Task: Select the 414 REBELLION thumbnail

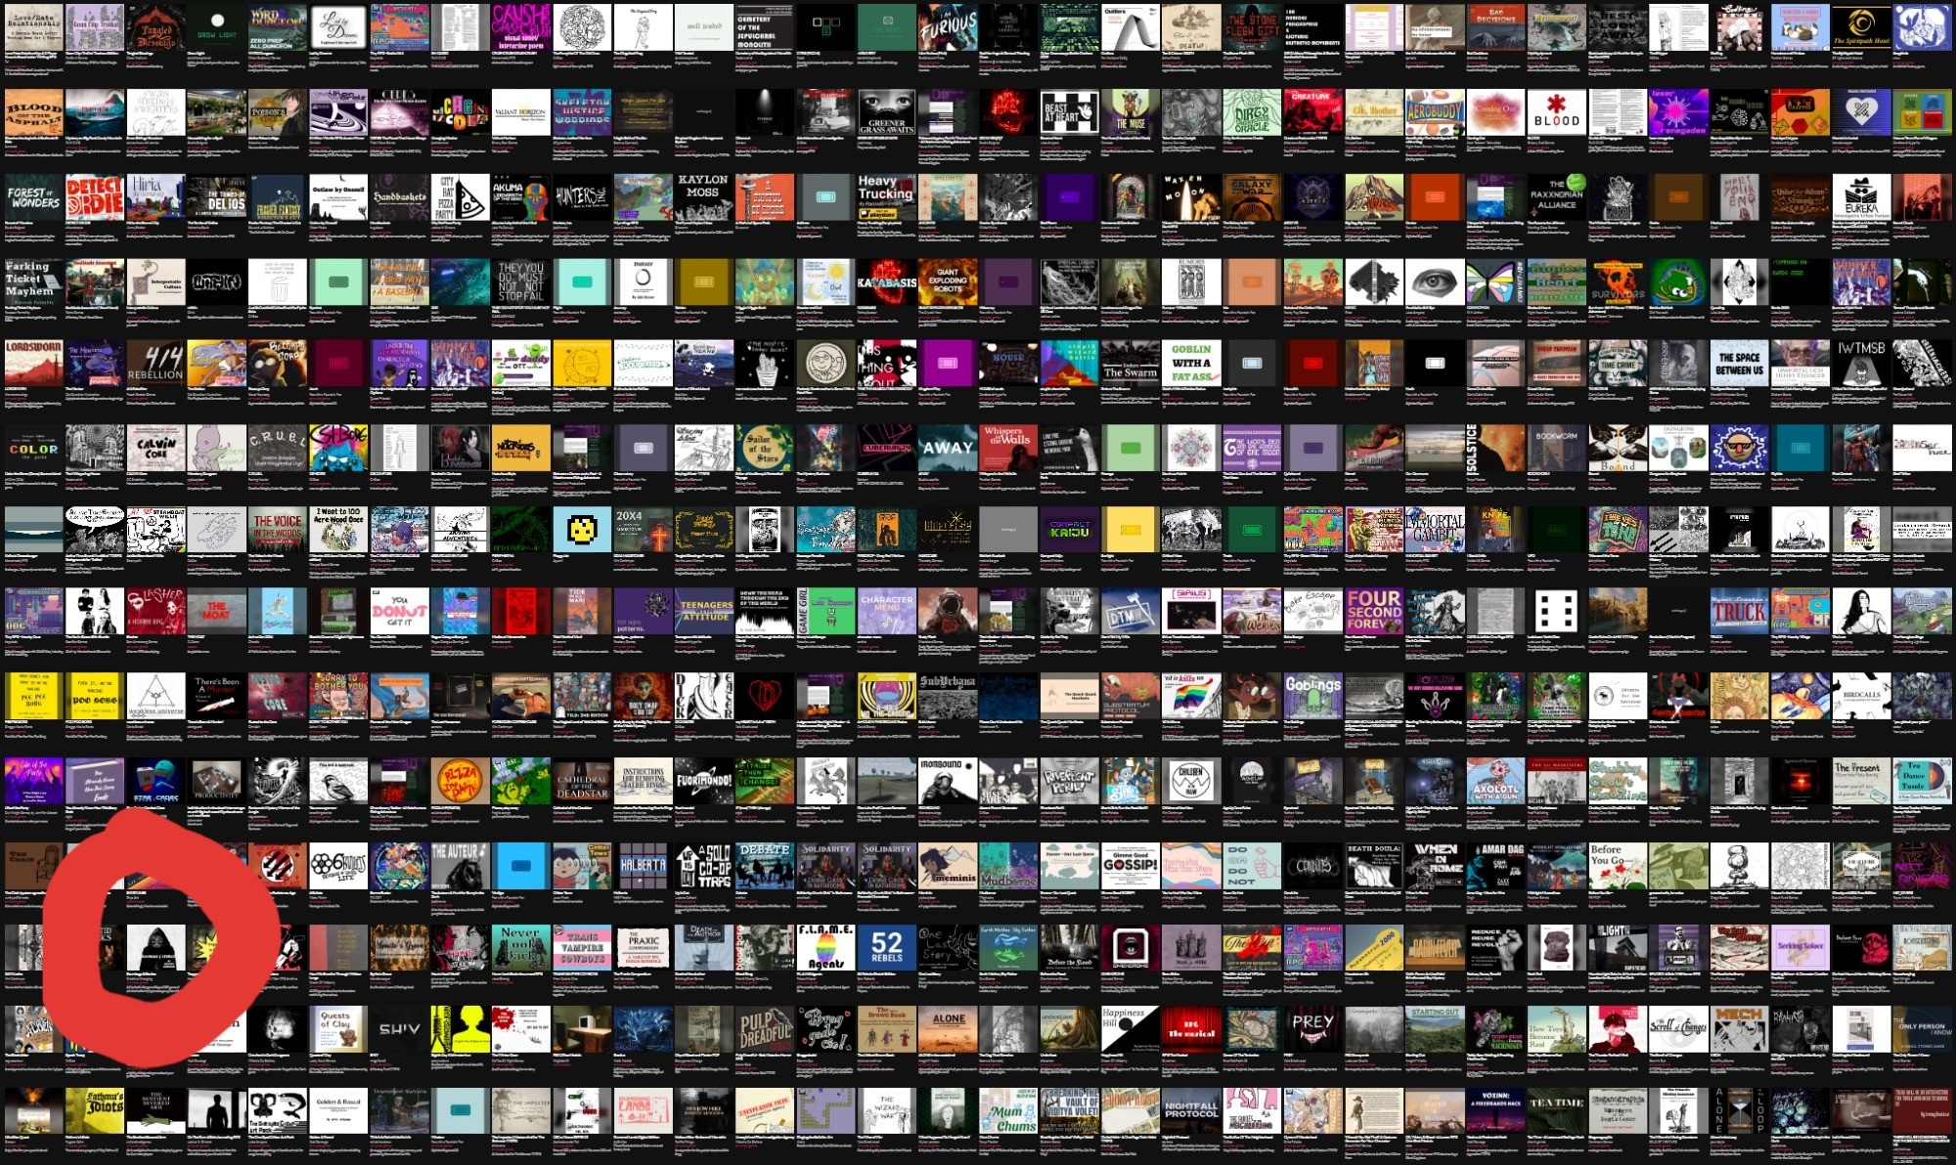Action: point(155,363)
